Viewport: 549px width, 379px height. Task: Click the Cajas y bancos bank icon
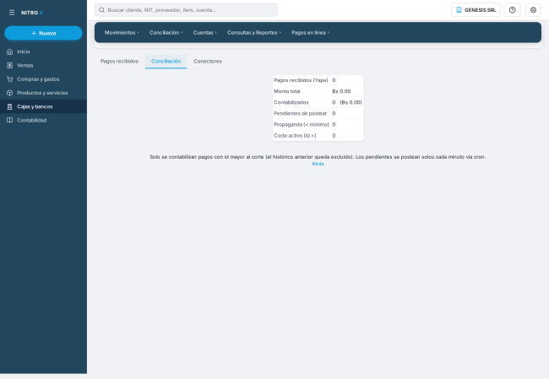click(10, 106)
